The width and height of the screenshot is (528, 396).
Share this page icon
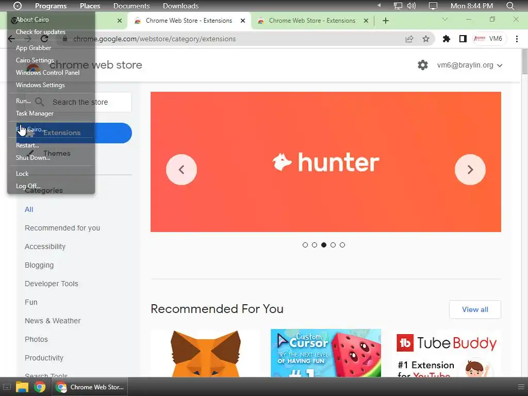(409, 39)
